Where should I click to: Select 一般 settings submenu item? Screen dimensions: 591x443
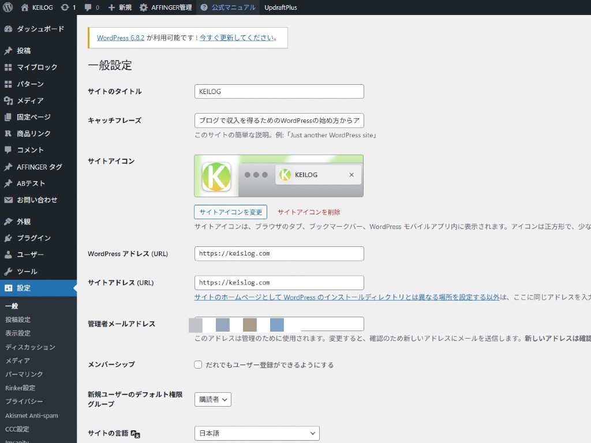pyautogui.click(x=12, y=306)
